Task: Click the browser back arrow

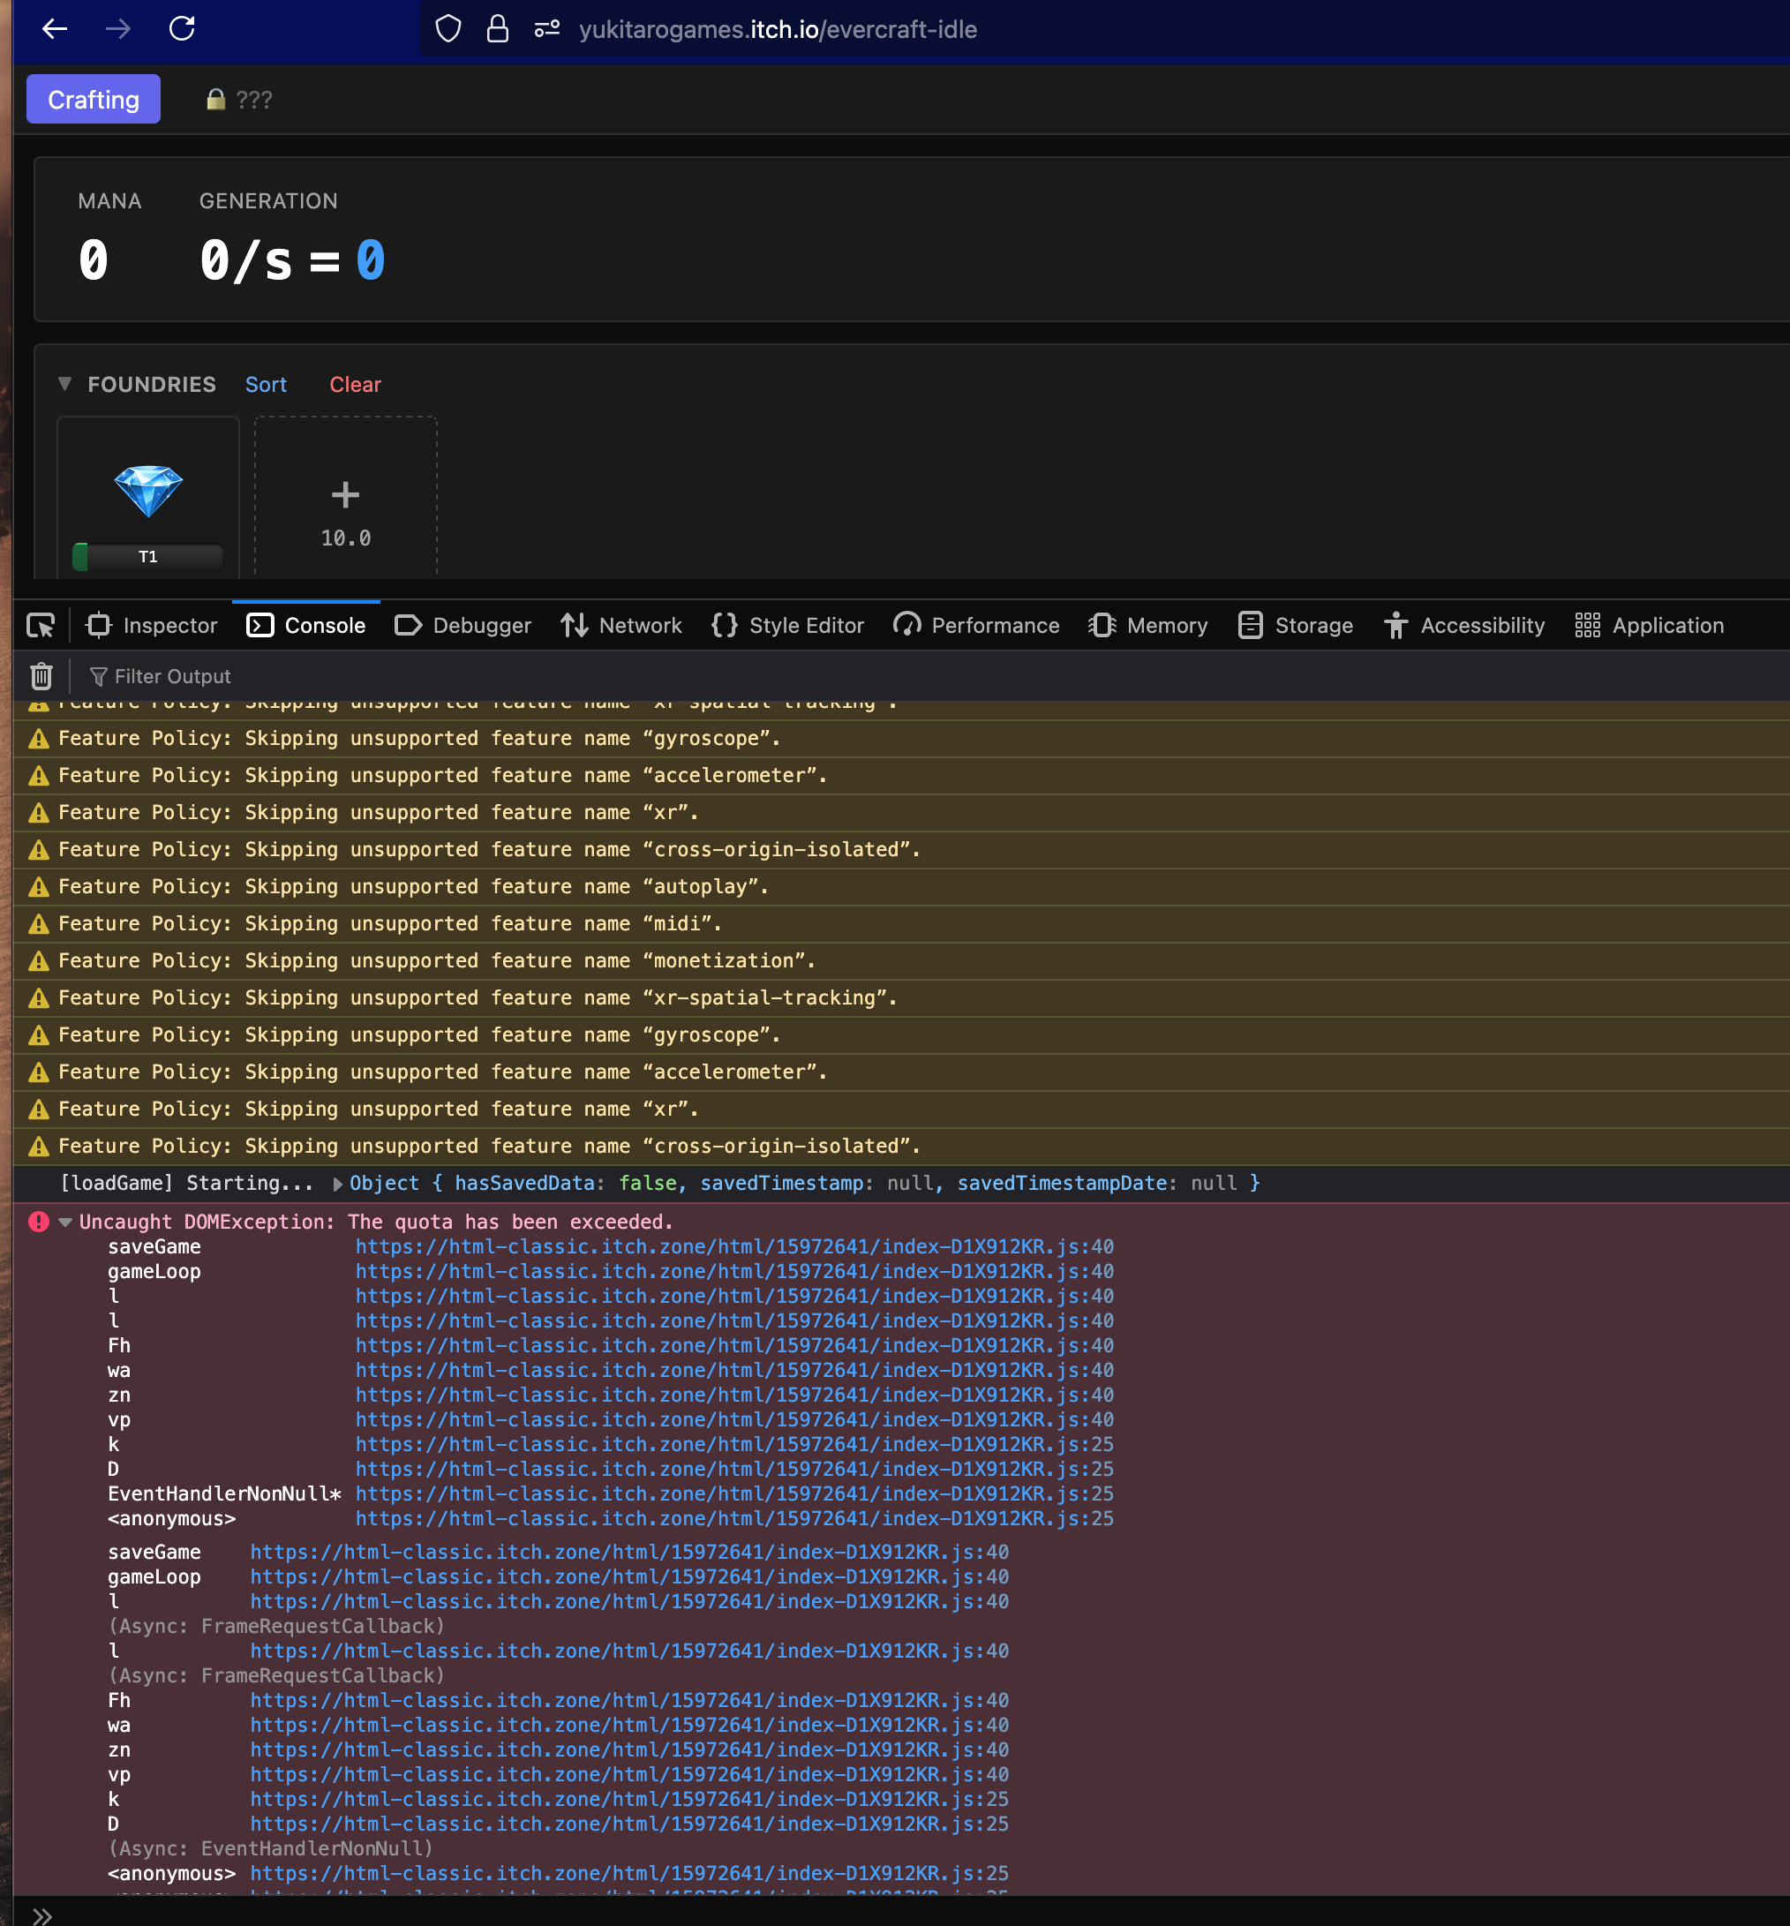Action: tap(56, 29)
